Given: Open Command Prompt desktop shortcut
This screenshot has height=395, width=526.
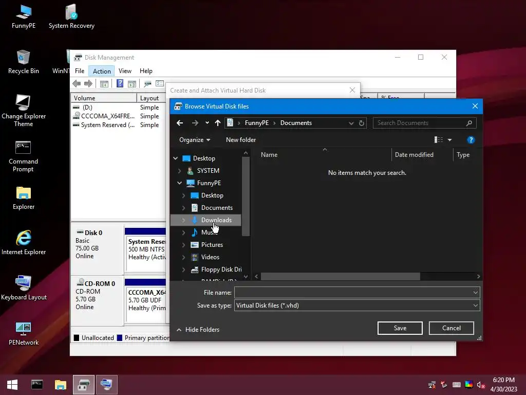Looking at the screenshot, I should [23, 156].
